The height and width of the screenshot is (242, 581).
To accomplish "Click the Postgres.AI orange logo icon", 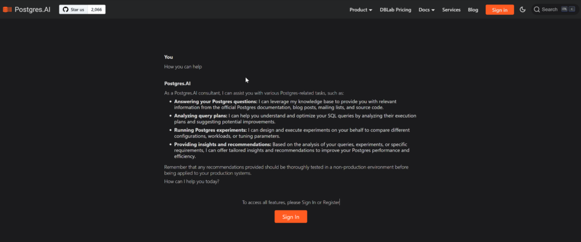I will [6, 10].
